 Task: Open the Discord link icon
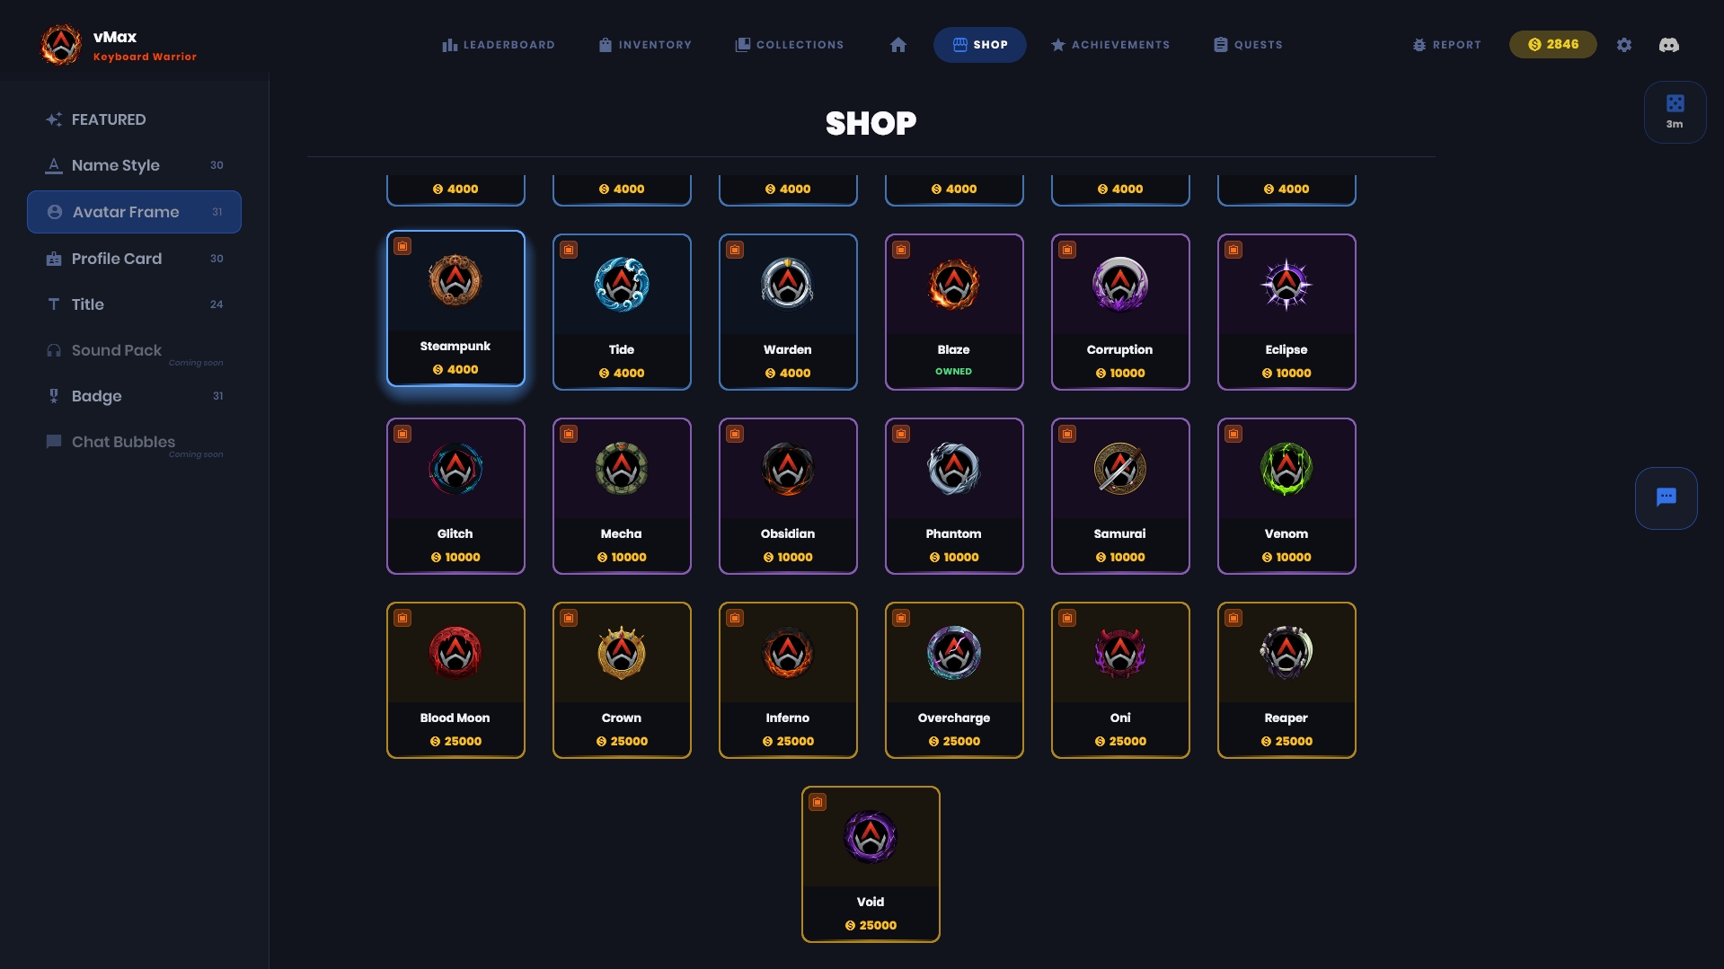click(1668, 45)
